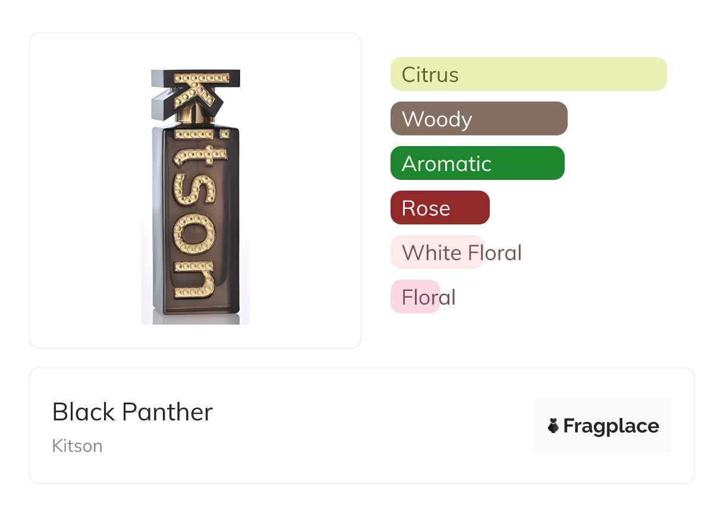
Task: Click the Fragplace wordmark text
Action: [611, 426]
